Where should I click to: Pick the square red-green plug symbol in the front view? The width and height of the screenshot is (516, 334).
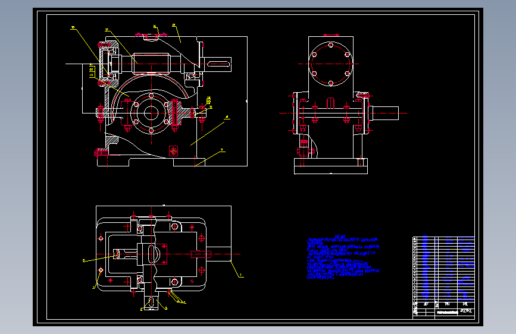(x=173, y=151)
